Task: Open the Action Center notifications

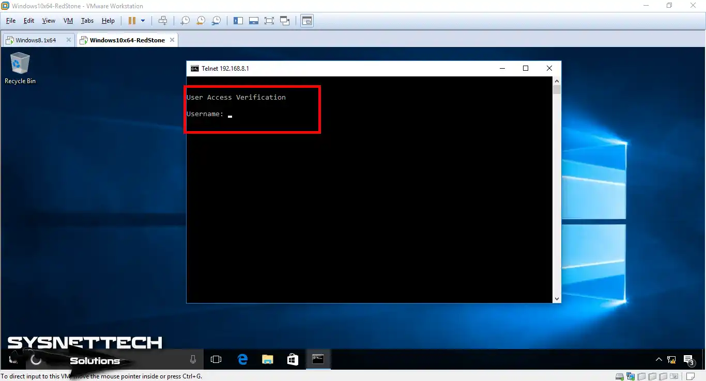Action: [x=689, y=359]
